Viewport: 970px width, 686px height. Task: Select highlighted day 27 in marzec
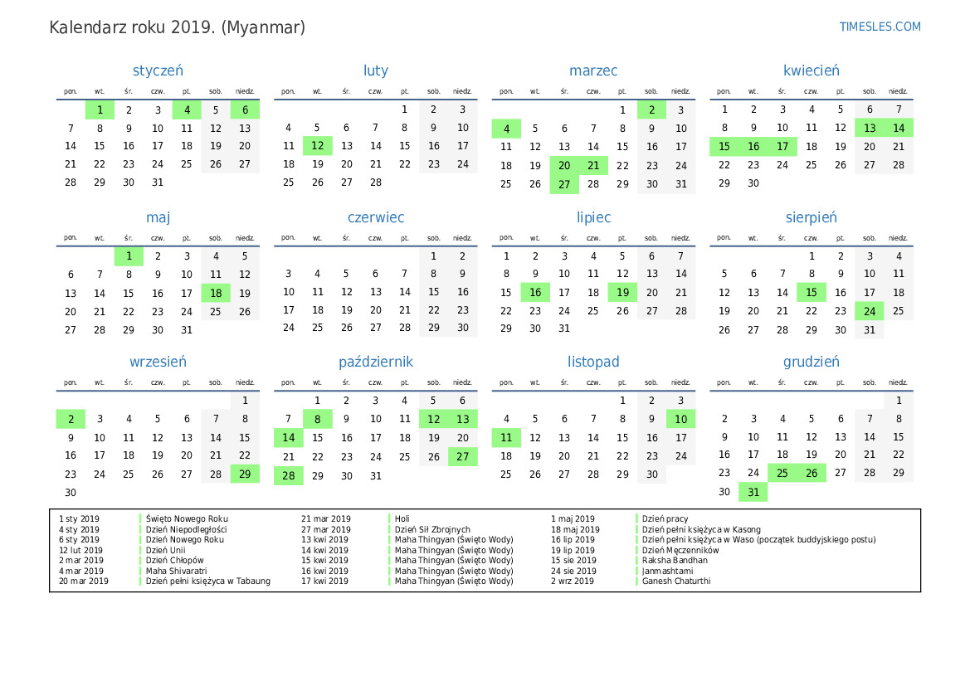(564, 184)
